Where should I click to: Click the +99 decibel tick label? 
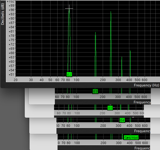click(x=11, y=5)
